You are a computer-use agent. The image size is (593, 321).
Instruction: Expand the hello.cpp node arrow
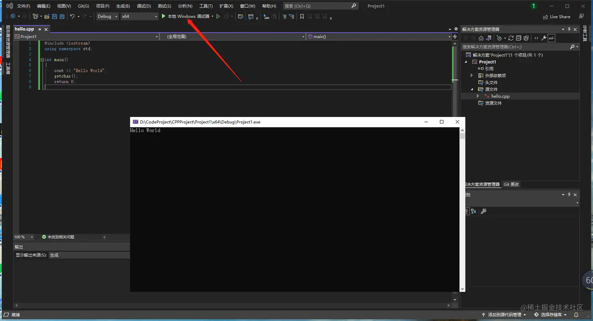[x=478, y=96]
